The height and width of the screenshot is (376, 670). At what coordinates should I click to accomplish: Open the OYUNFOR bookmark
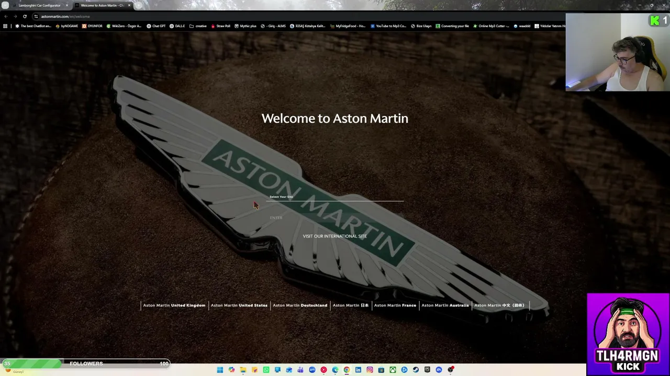click(92, 26)
